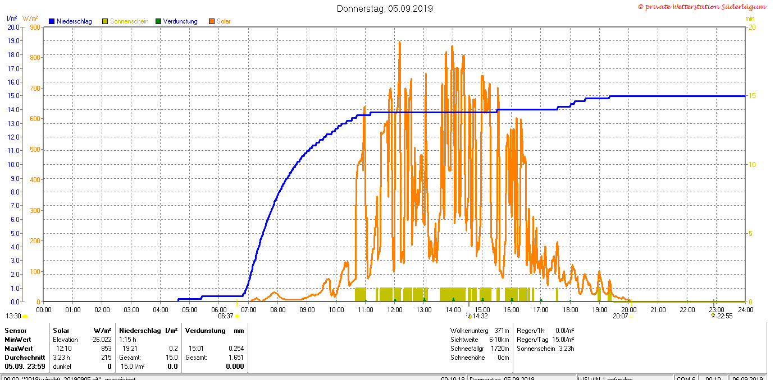Click the 12:00 tick label on the time axis
The image size is (784, 380).
click(394, 309)
